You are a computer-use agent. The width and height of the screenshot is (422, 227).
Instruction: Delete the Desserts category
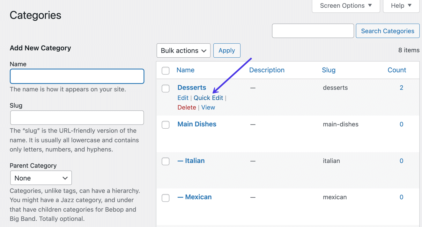coord(187,107)
